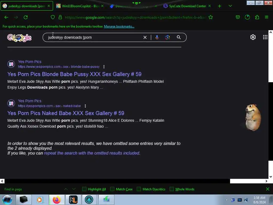Image resolution: width=273 pixels, height=205 pixels.
Task: Start a Google voice search
Action: pyautogui.click(x=157, y=37)
